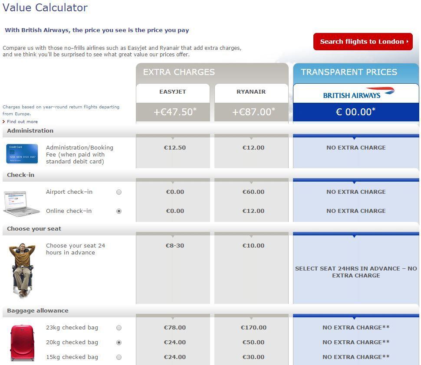Select the Online check-in radio button

click(119, 211)
